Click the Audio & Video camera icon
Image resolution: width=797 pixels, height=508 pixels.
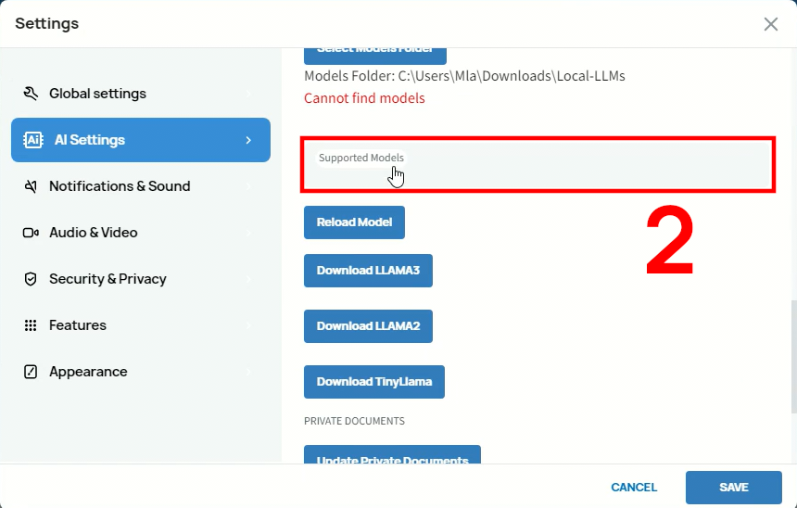[x=31, y=233]
